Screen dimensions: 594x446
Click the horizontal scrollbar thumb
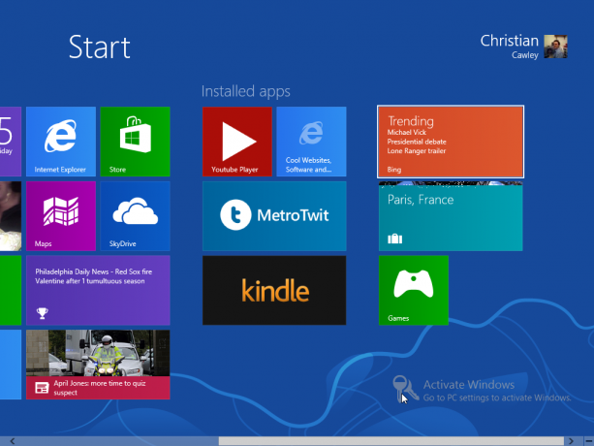coord(391,441)
